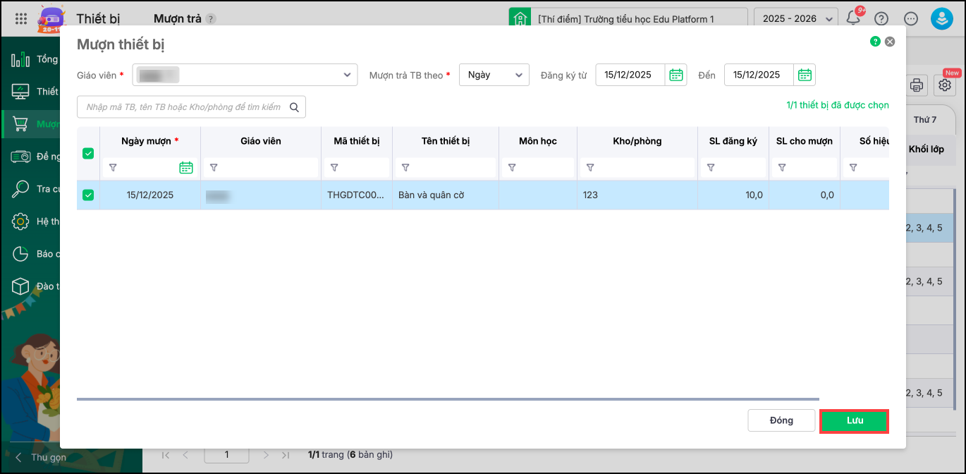Open filter icon for Kho/phòng column
966x474 pixels.
pyautogui.click(x=590, y=168)
